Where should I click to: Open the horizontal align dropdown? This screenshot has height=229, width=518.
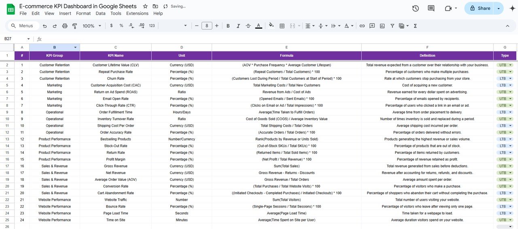click(x=310, y=26)
